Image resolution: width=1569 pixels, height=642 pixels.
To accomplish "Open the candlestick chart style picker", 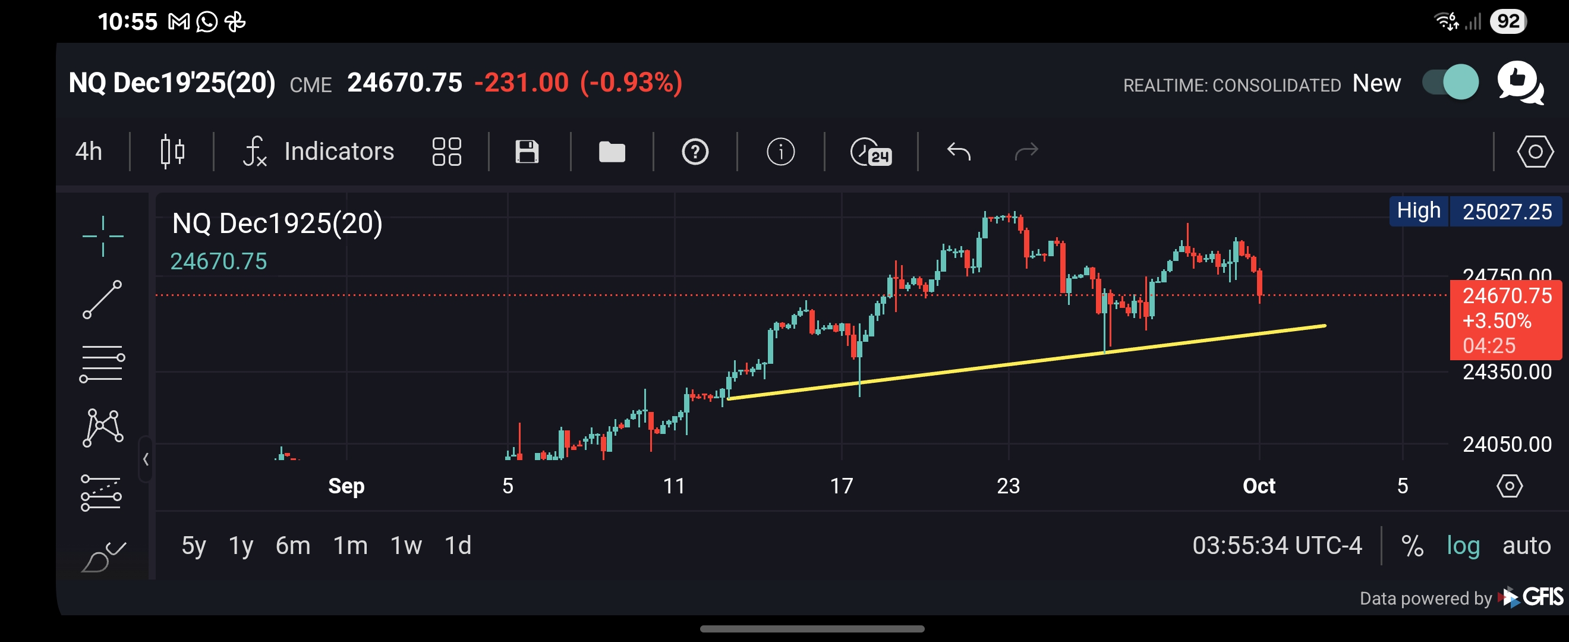I will (172, 151).
